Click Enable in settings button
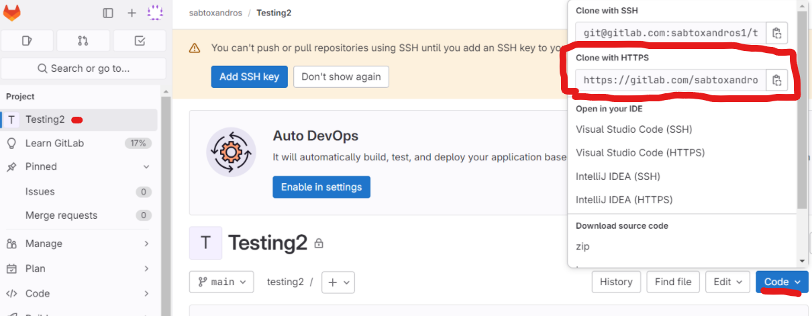 pyautogui.click(x=321, y=187)
